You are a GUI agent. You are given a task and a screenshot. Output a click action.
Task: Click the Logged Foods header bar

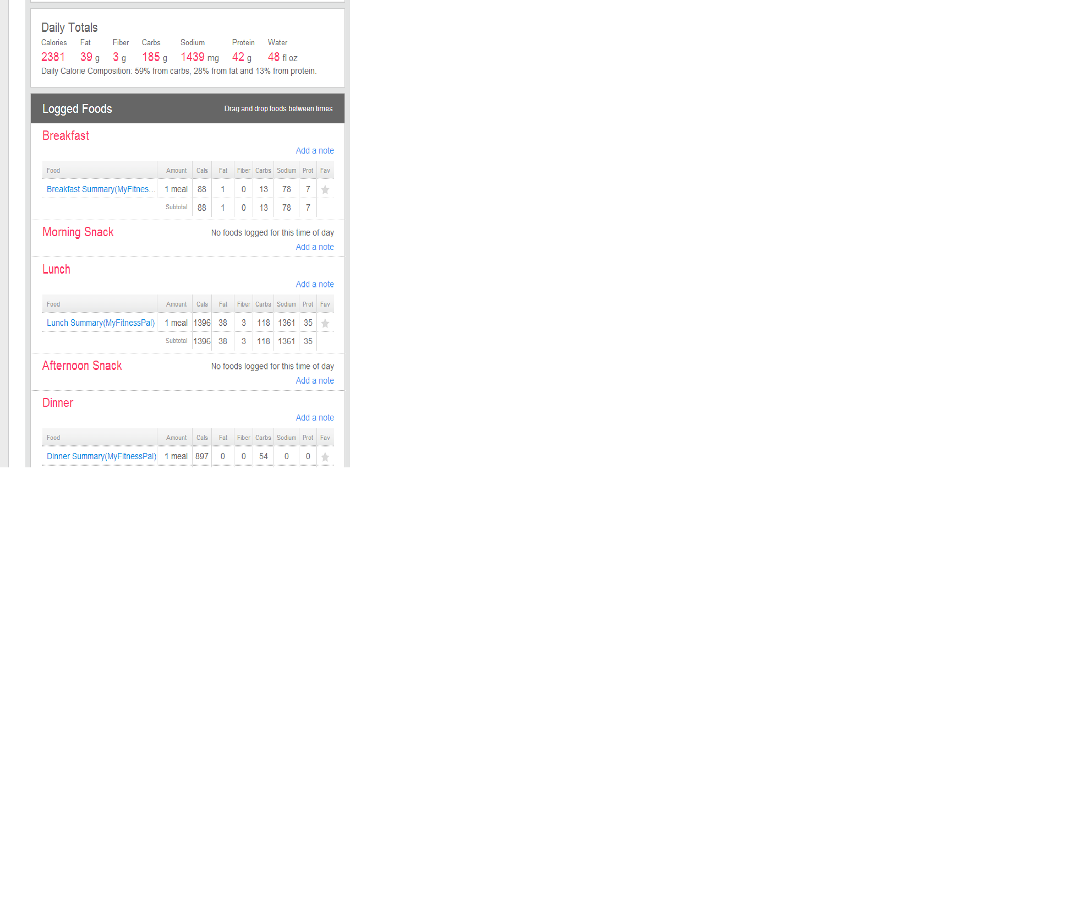pyautogui.click(x=187, y=109)
